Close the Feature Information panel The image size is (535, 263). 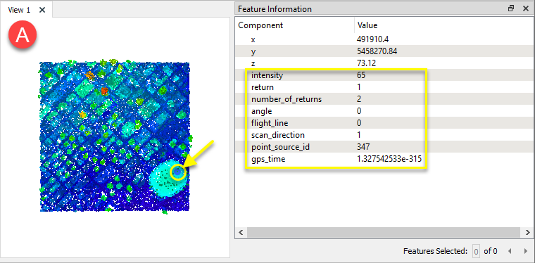[x=526, y=9]
